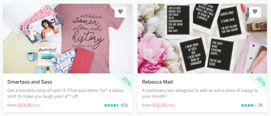View the 431 reviews count

124,105
